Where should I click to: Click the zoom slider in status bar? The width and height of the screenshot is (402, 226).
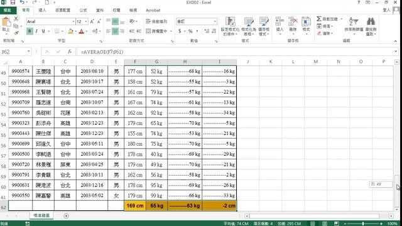[x=363, y=223]
